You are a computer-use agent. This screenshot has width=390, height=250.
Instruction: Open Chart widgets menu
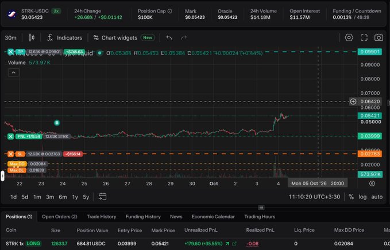click(115, 38)
